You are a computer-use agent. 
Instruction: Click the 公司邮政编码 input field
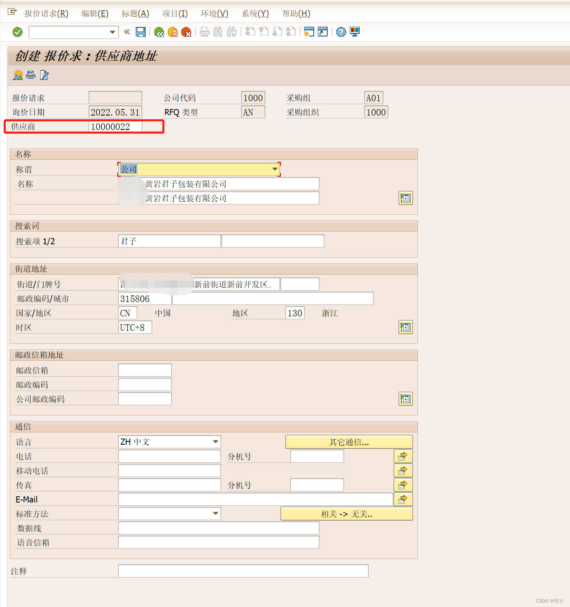click(145, 399)
